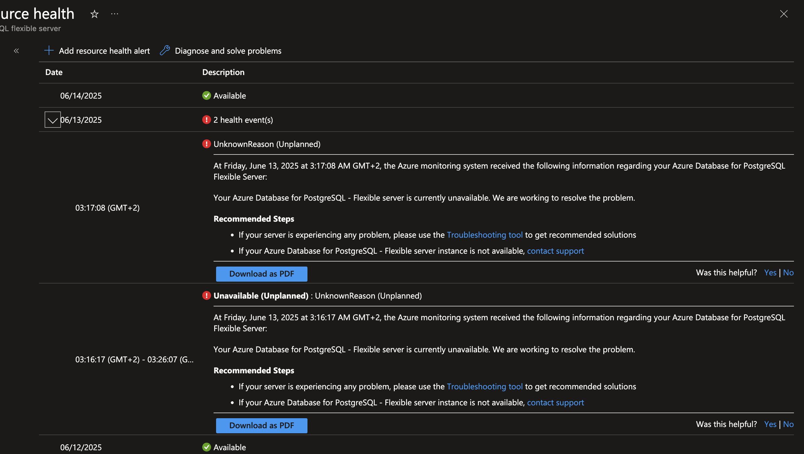This screenshot has height=454, width=804.
Task: Click the Date column header
Action: [x=54, y=72]
